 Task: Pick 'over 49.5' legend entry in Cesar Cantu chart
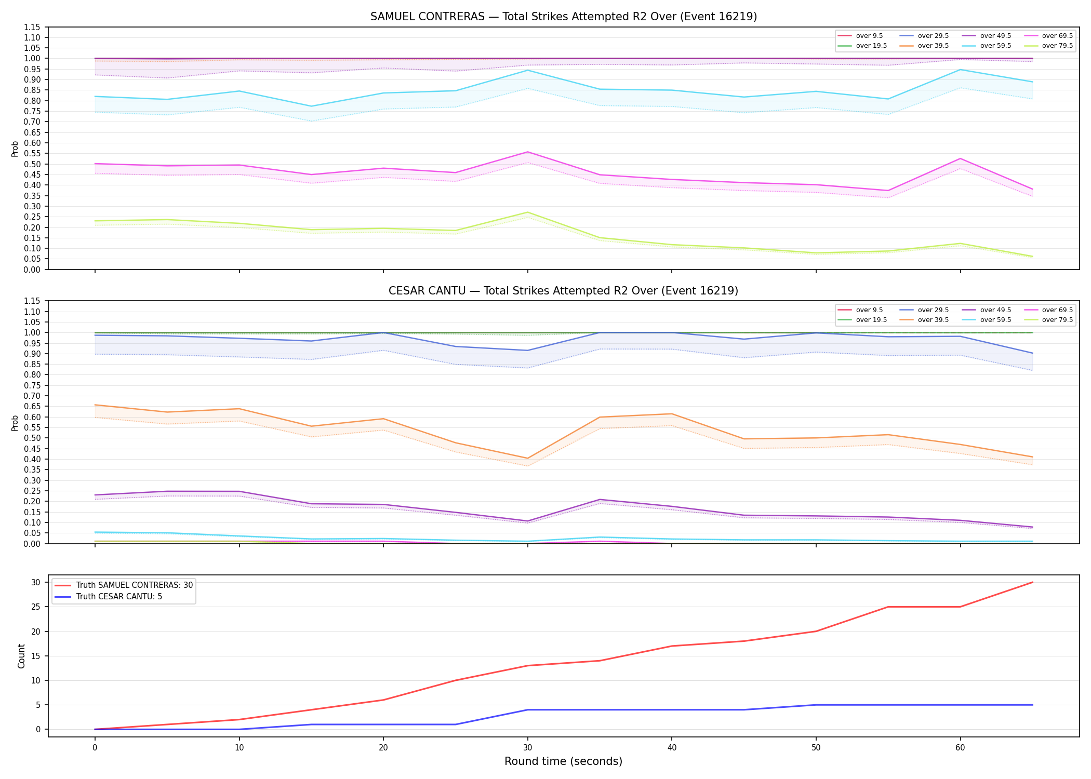click(987, 310)
